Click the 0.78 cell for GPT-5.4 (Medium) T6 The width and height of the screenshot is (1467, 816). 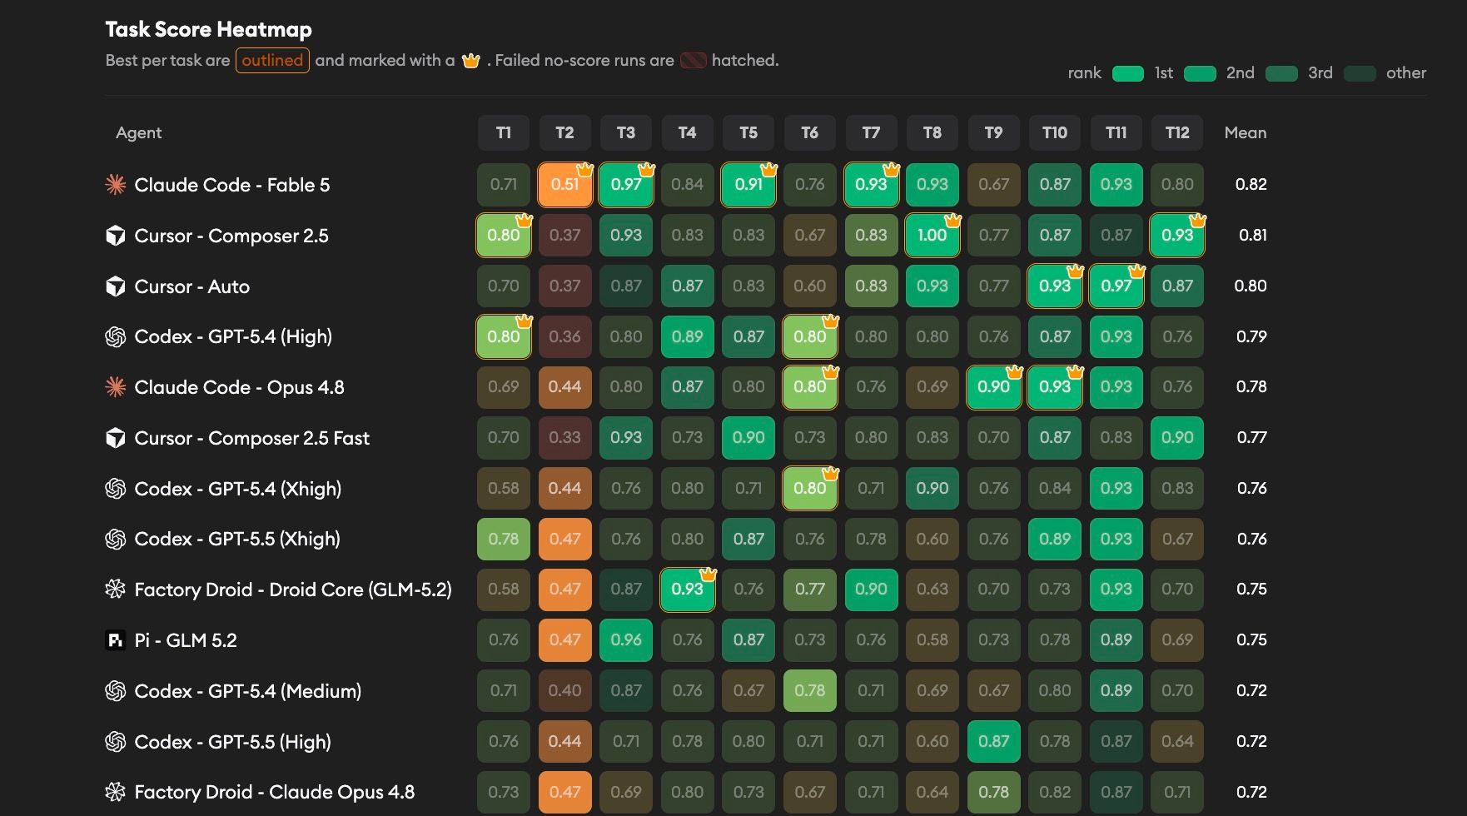coord(810,691)
